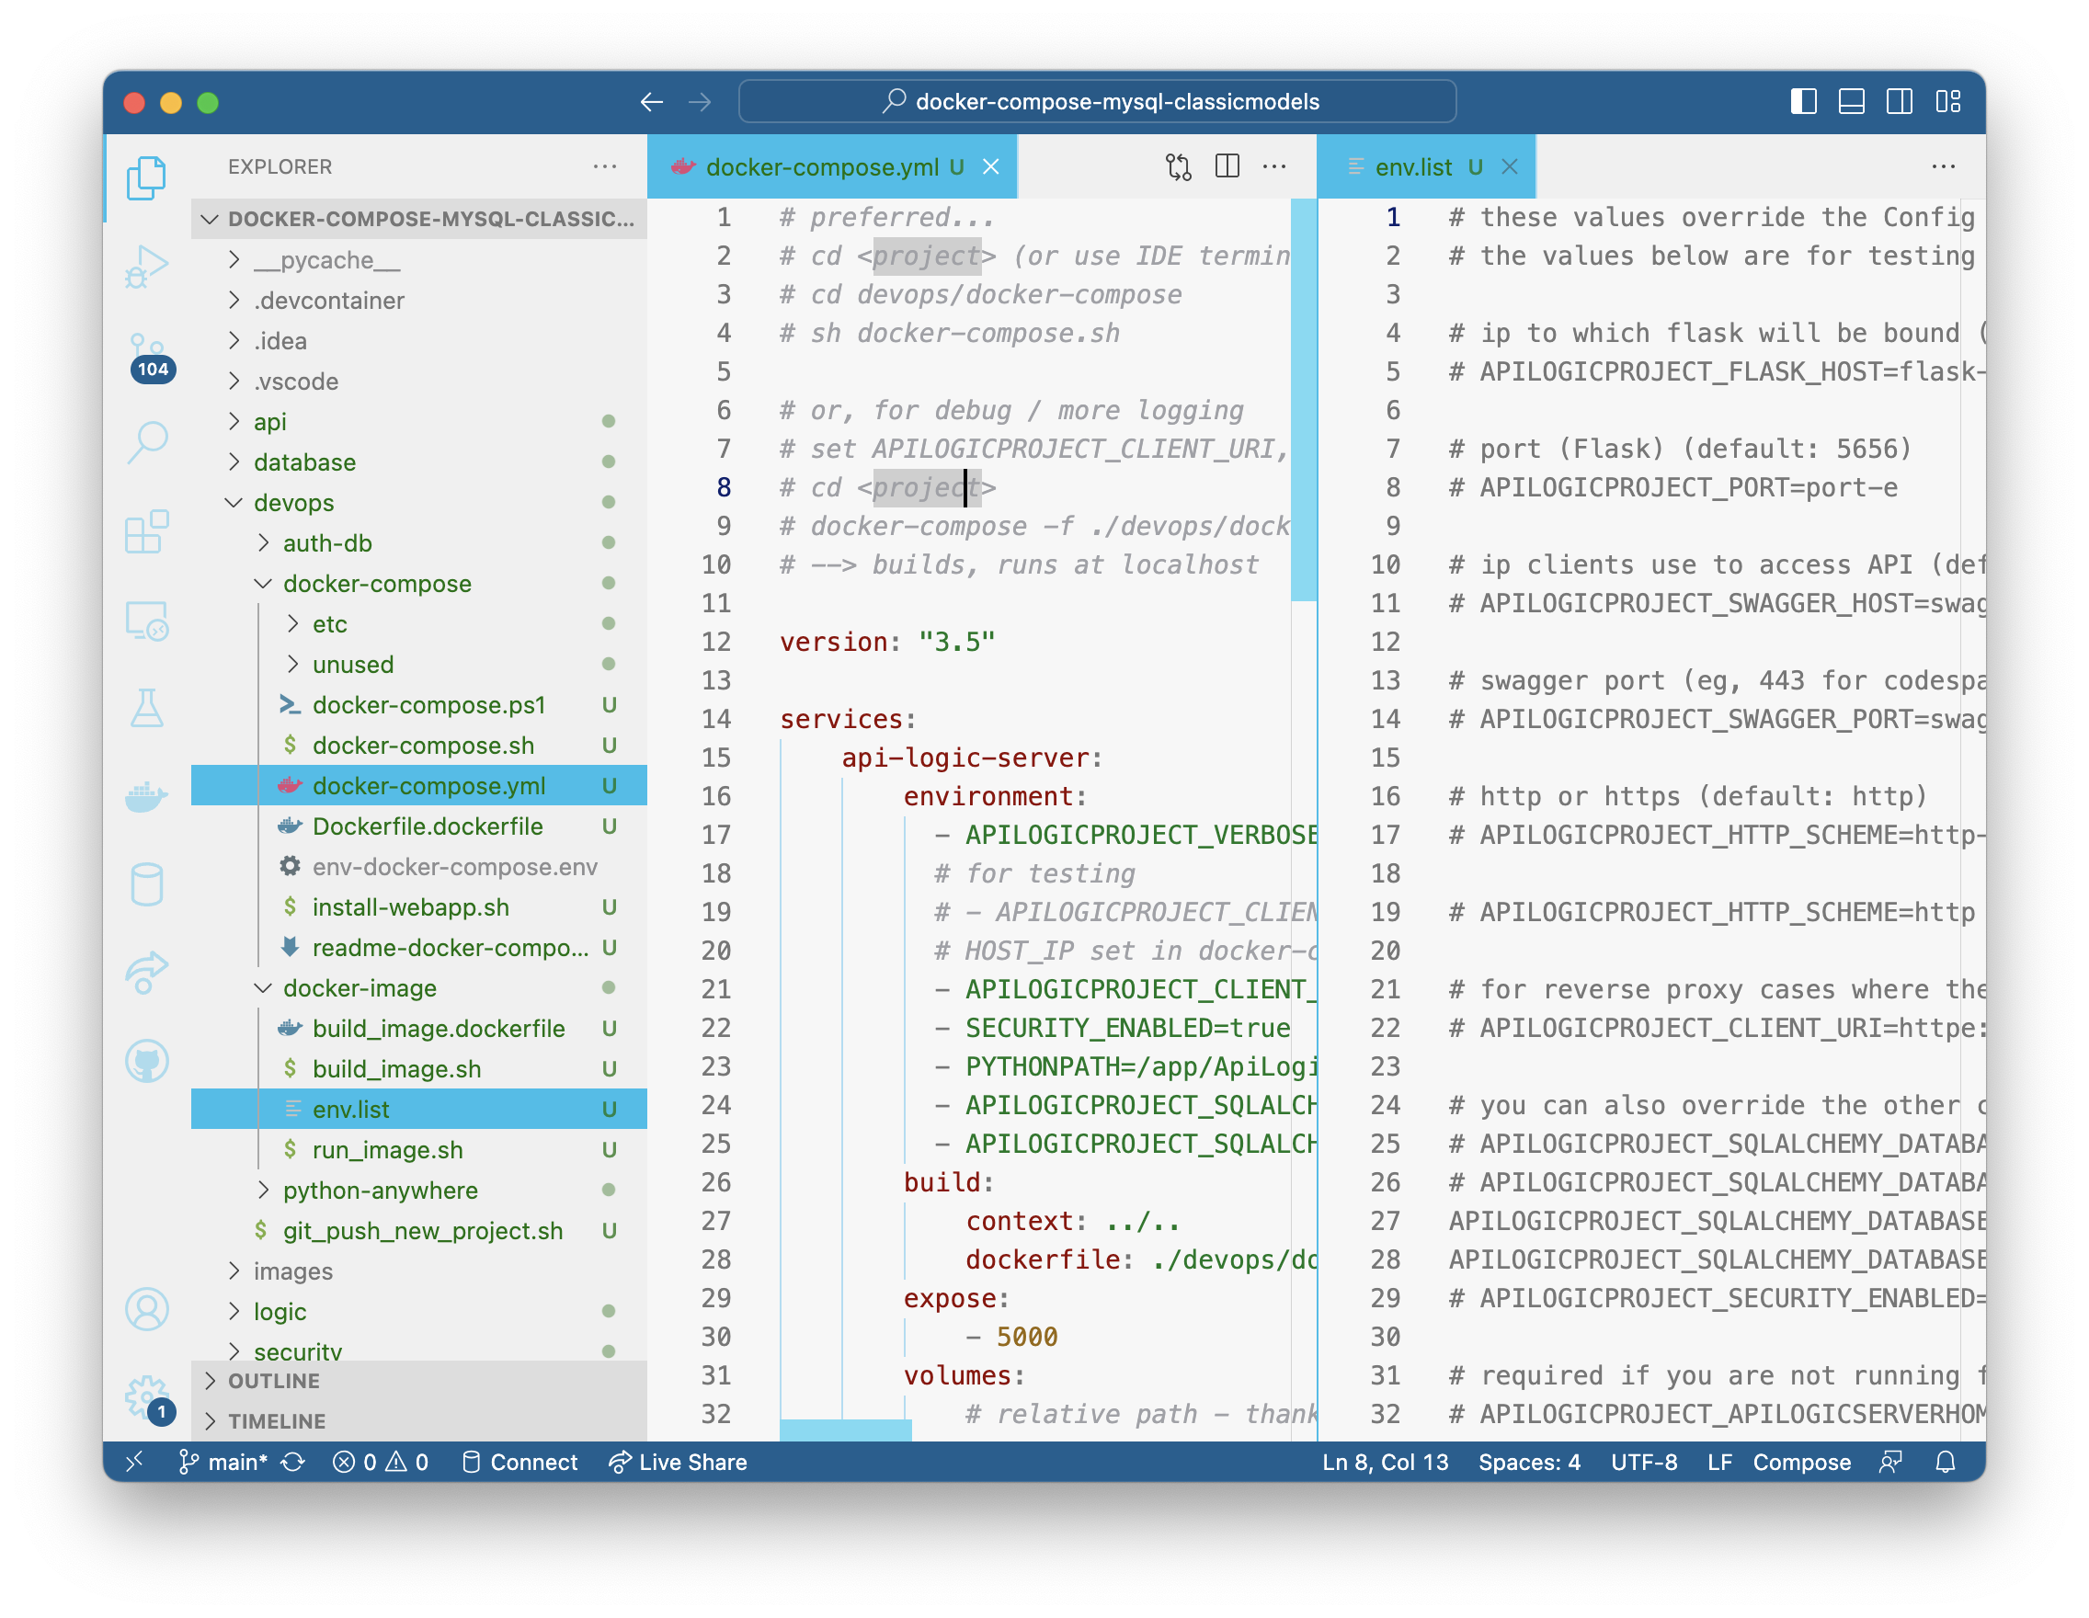Open the Testing flask view
Screen dimensions: 2089x1618
point(146,708)
